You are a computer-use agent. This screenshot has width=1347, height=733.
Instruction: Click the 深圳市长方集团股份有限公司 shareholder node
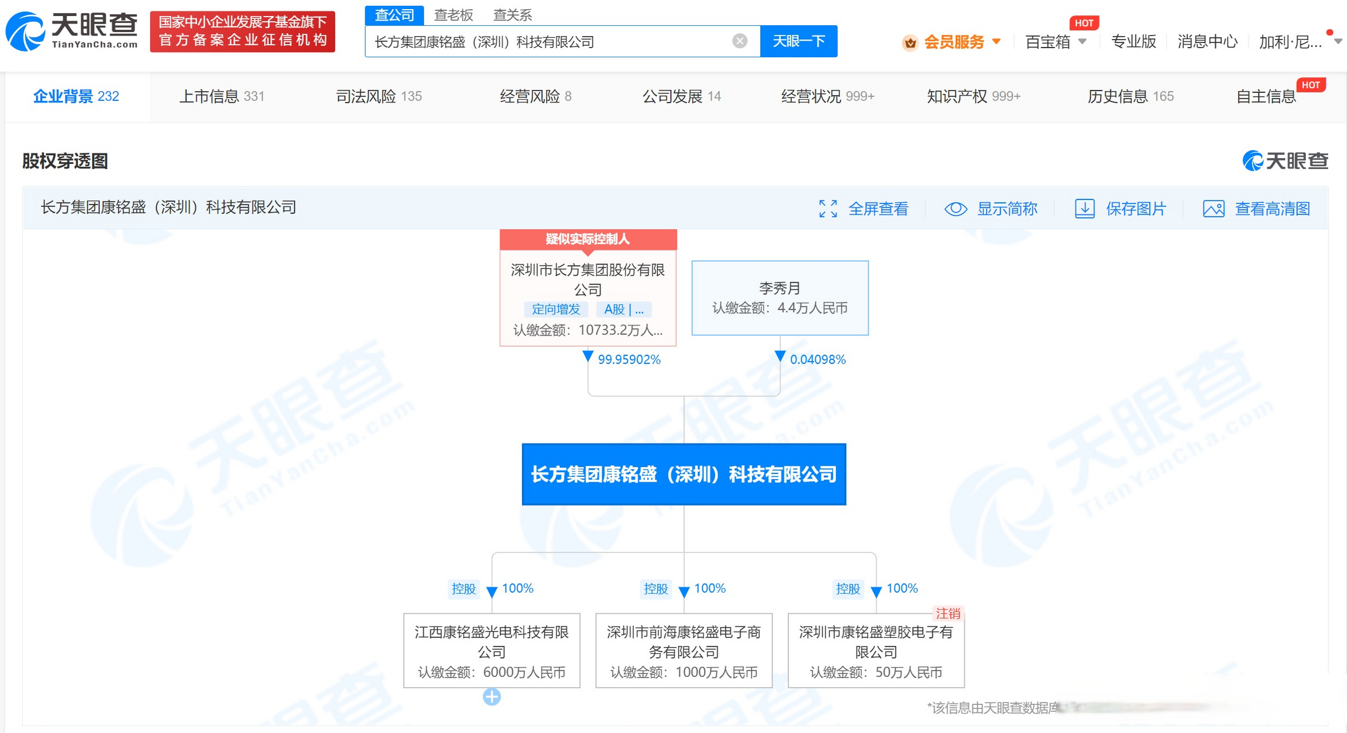588,297
